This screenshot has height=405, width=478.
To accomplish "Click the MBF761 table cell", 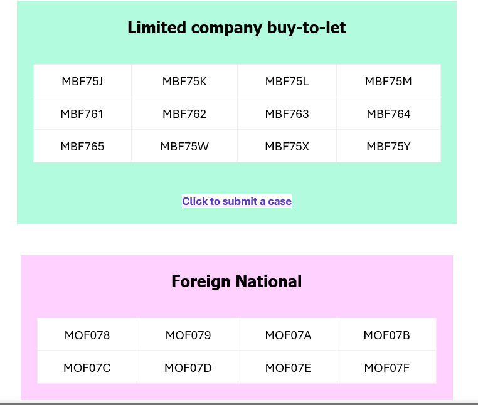I will (82, 113).
